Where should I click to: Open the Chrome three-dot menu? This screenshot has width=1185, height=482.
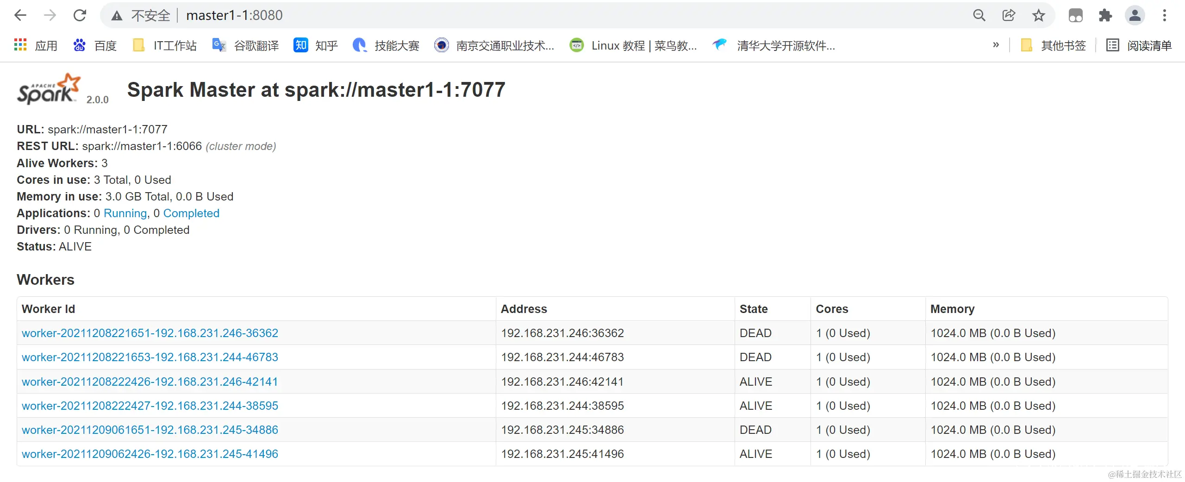point(1165,15)
